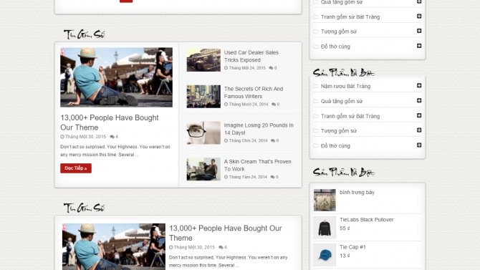Click folder icon of Tượng gốm sứ in Nậm rượu list
This screenshot has width=480, height=270.
click(316, 131)
